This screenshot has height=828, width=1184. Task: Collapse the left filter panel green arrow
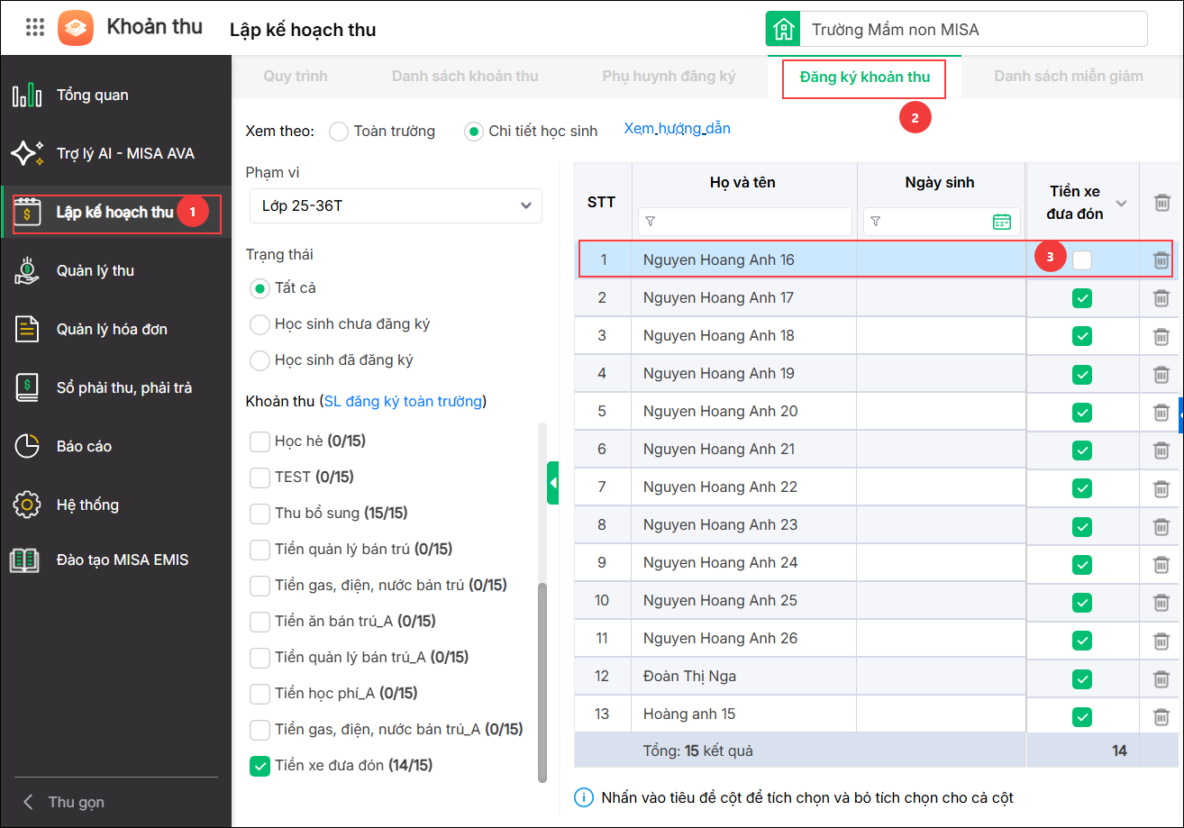[553, 484]
